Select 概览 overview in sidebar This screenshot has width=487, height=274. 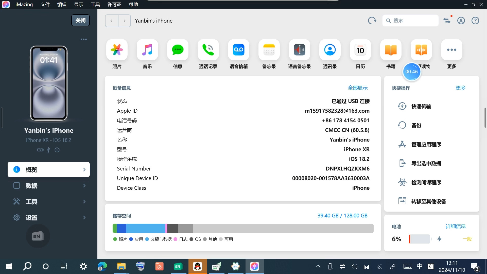point(49,169)
